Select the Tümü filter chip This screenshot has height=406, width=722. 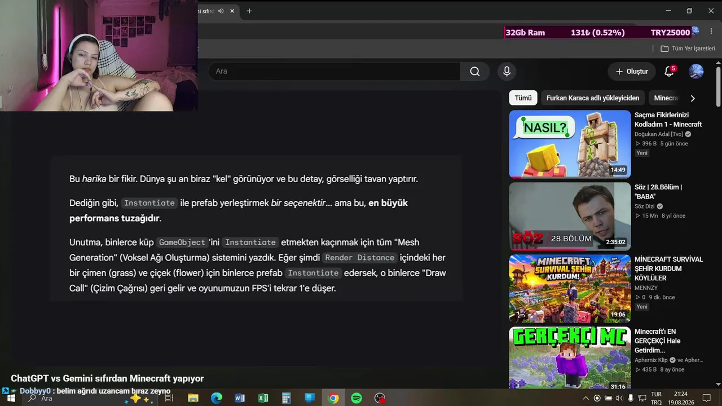pos(523,98)
